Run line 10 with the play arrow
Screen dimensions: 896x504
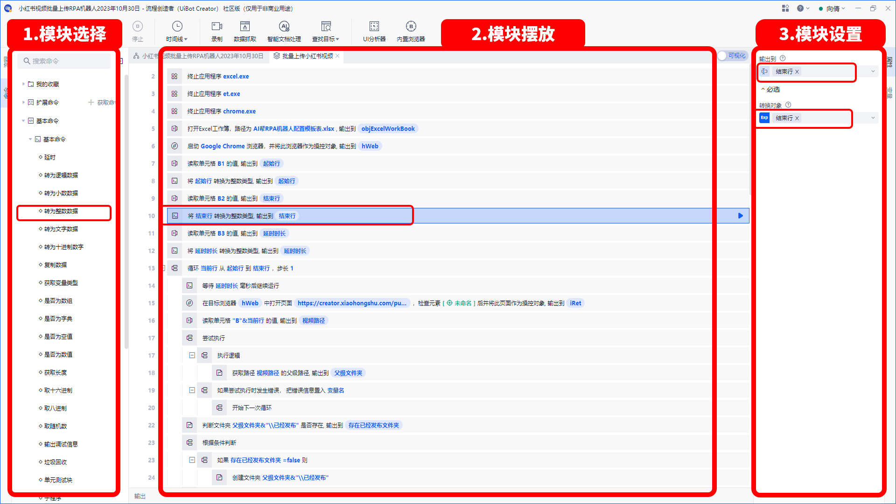click(x=740, y=216)
